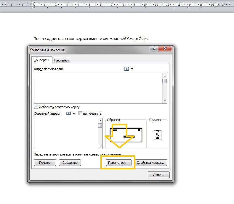Select the Конверты tab
This screenshot has height=204, width=234.
pos(41,60)
